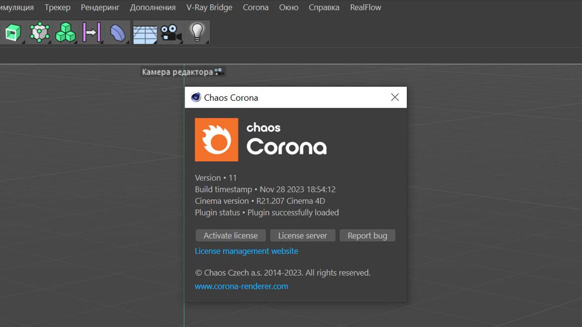Screen dimensions: 582x327
Task: Click the Report bug button
Action: [367, 236]
